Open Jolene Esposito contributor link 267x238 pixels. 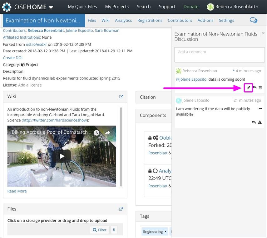79,31
